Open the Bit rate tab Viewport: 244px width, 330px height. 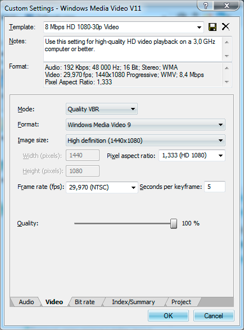pyautogui.click(x=85, y=302)
